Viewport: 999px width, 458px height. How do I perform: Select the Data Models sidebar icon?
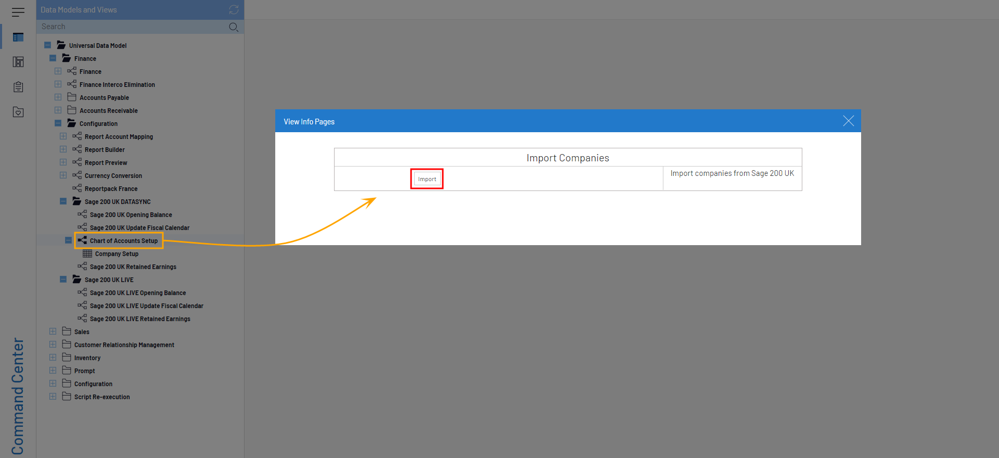tap(18, 37)
